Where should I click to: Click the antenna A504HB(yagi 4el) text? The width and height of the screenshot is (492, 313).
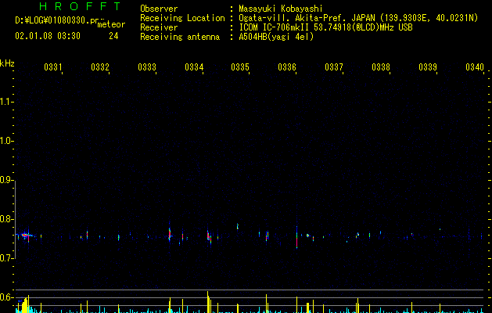tap(276, 37)
